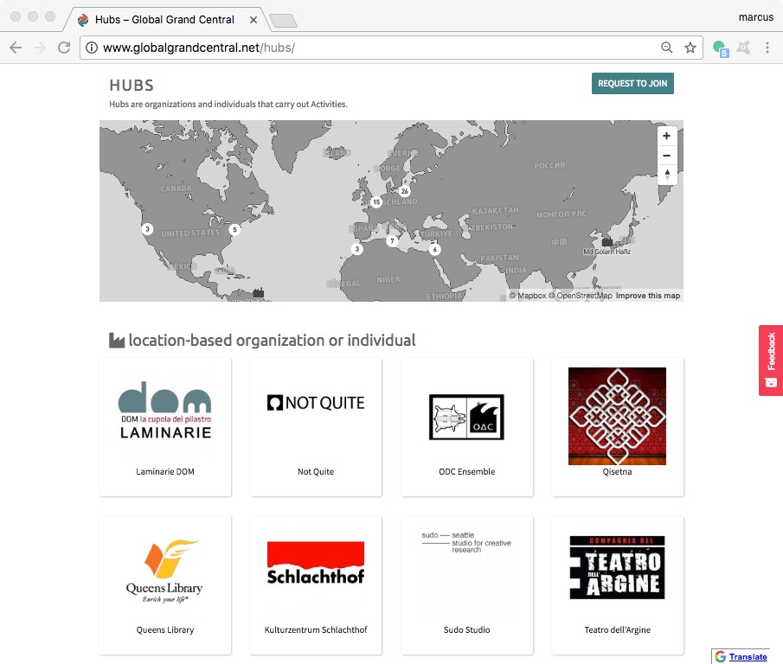Close the Hubs – Global Grand Central tab
The width and height of the screenshot is (783, 664).
(254, 20)
